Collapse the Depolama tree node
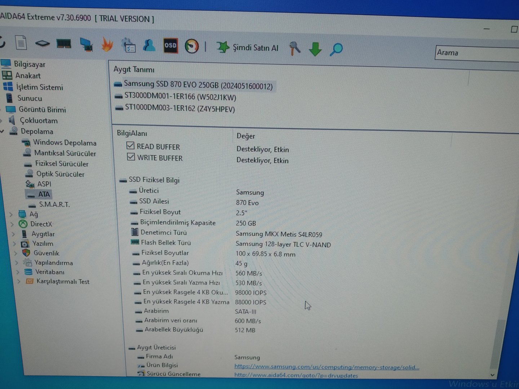Image resolution: width=519 pixels, height=389 pixels. point(3,131)
